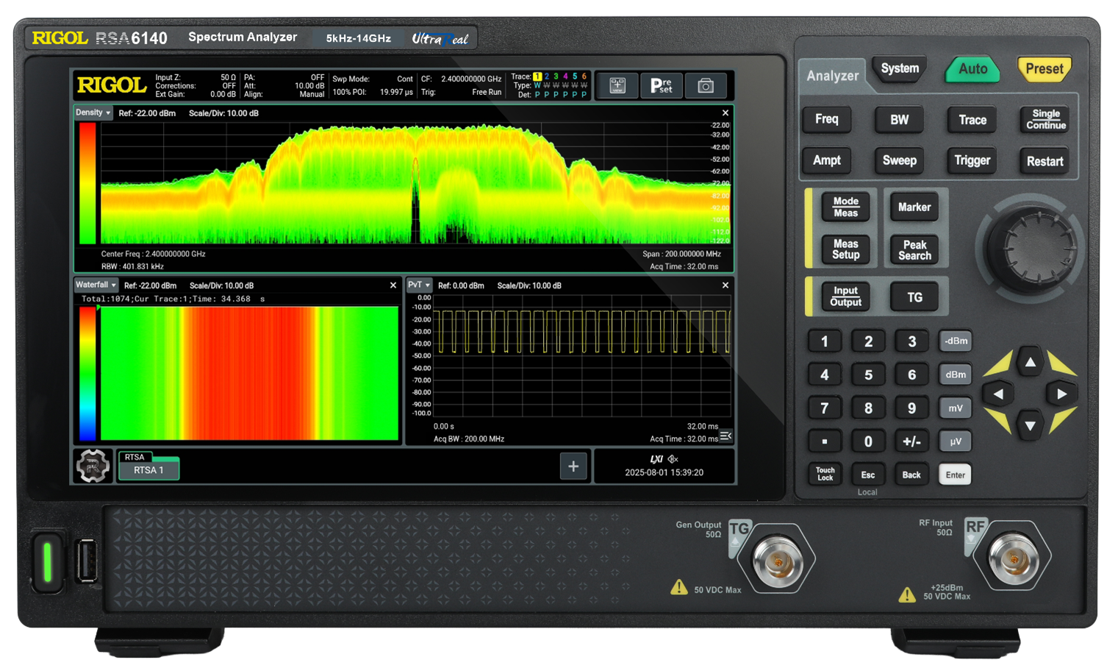Push the Mode Meas key

(845, 207)
